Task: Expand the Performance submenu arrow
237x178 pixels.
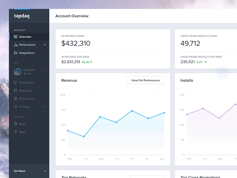Action: click(x=45, y=45)
